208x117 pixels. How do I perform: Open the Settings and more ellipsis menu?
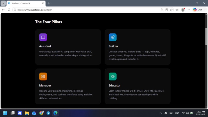pyautogui.click(x=189, y=10)
